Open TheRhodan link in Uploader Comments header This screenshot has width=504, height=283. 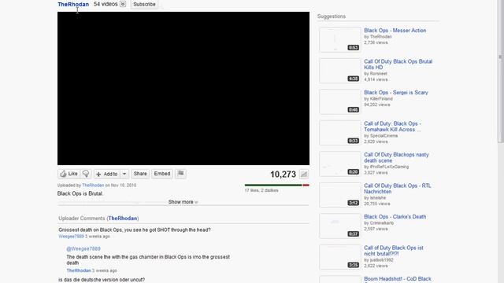123,219
